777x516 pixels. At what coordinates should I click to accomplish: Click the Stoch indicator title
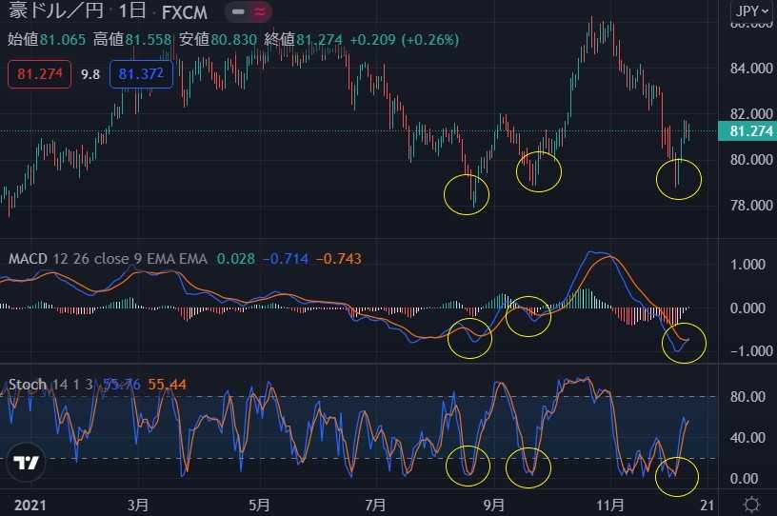(28, 385)
